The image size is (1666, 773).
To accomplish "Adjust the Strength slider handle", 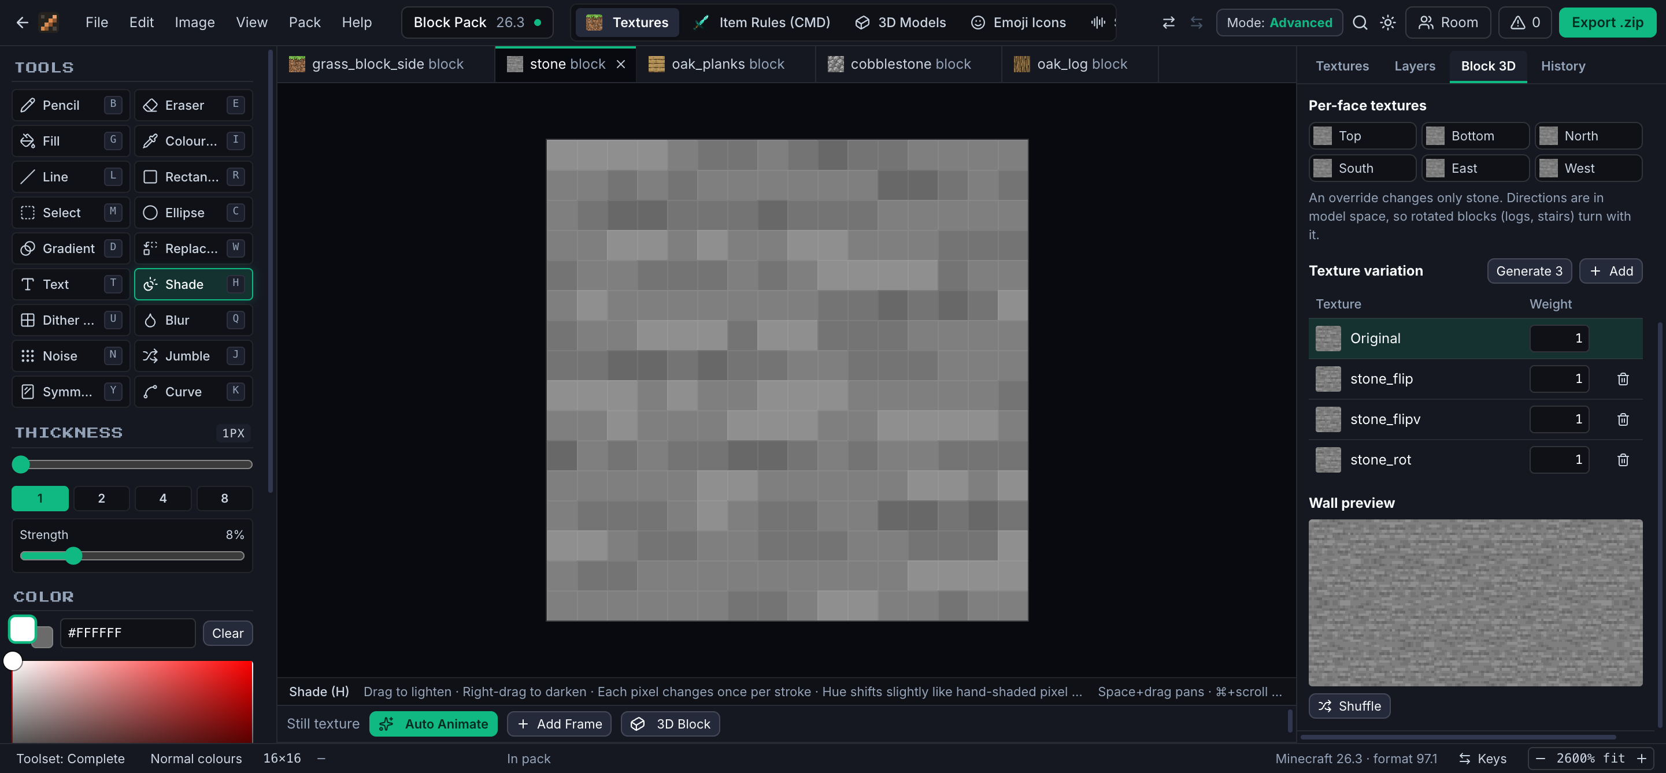I will (74, 556).
